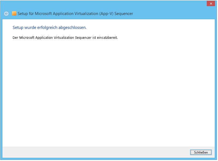Click inside the empty white content area
Image resolution: width=218 pixels, height=161 pixels.
coord(107,88)
